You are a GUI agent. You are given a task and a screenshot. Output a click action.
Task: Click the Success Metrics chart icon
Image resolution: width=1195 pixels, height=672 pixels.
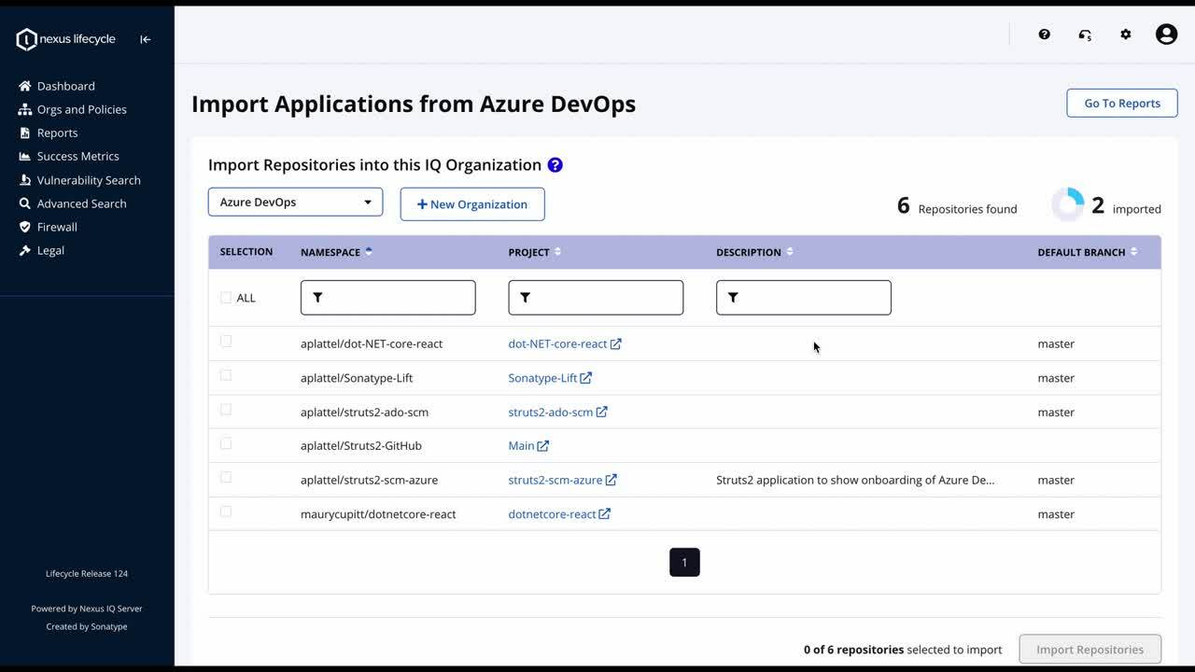(25, 156)
